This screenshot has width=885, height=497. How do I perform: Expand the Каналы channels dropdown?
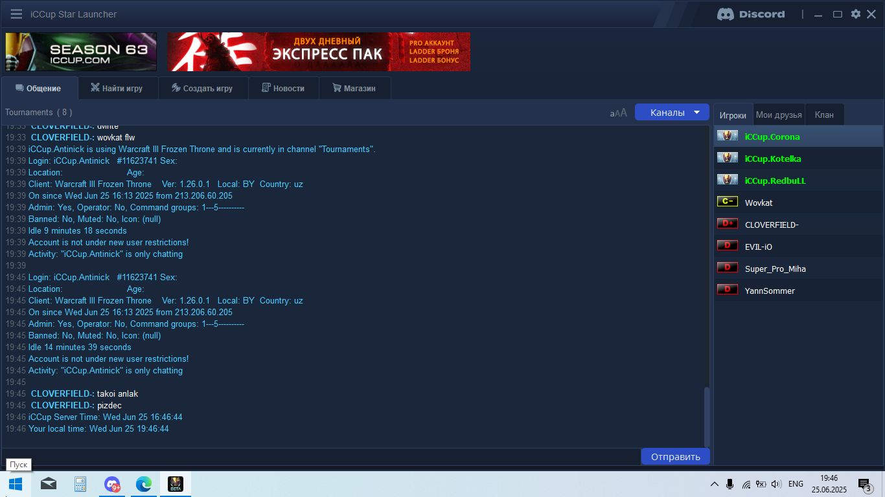(x=671, y=112)
